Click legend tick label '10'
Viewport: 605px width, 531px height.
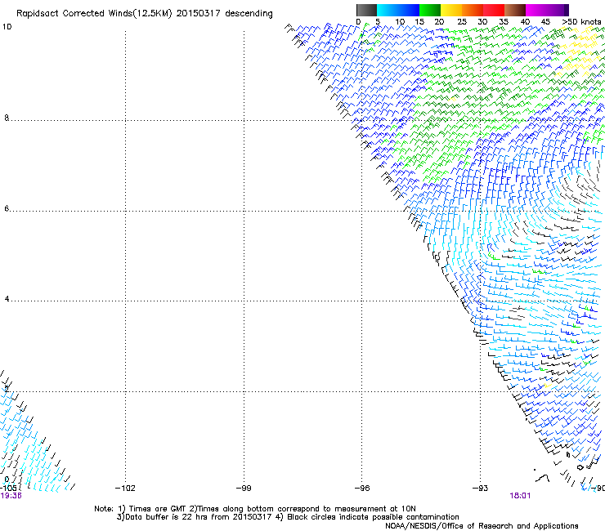point(400,22)
